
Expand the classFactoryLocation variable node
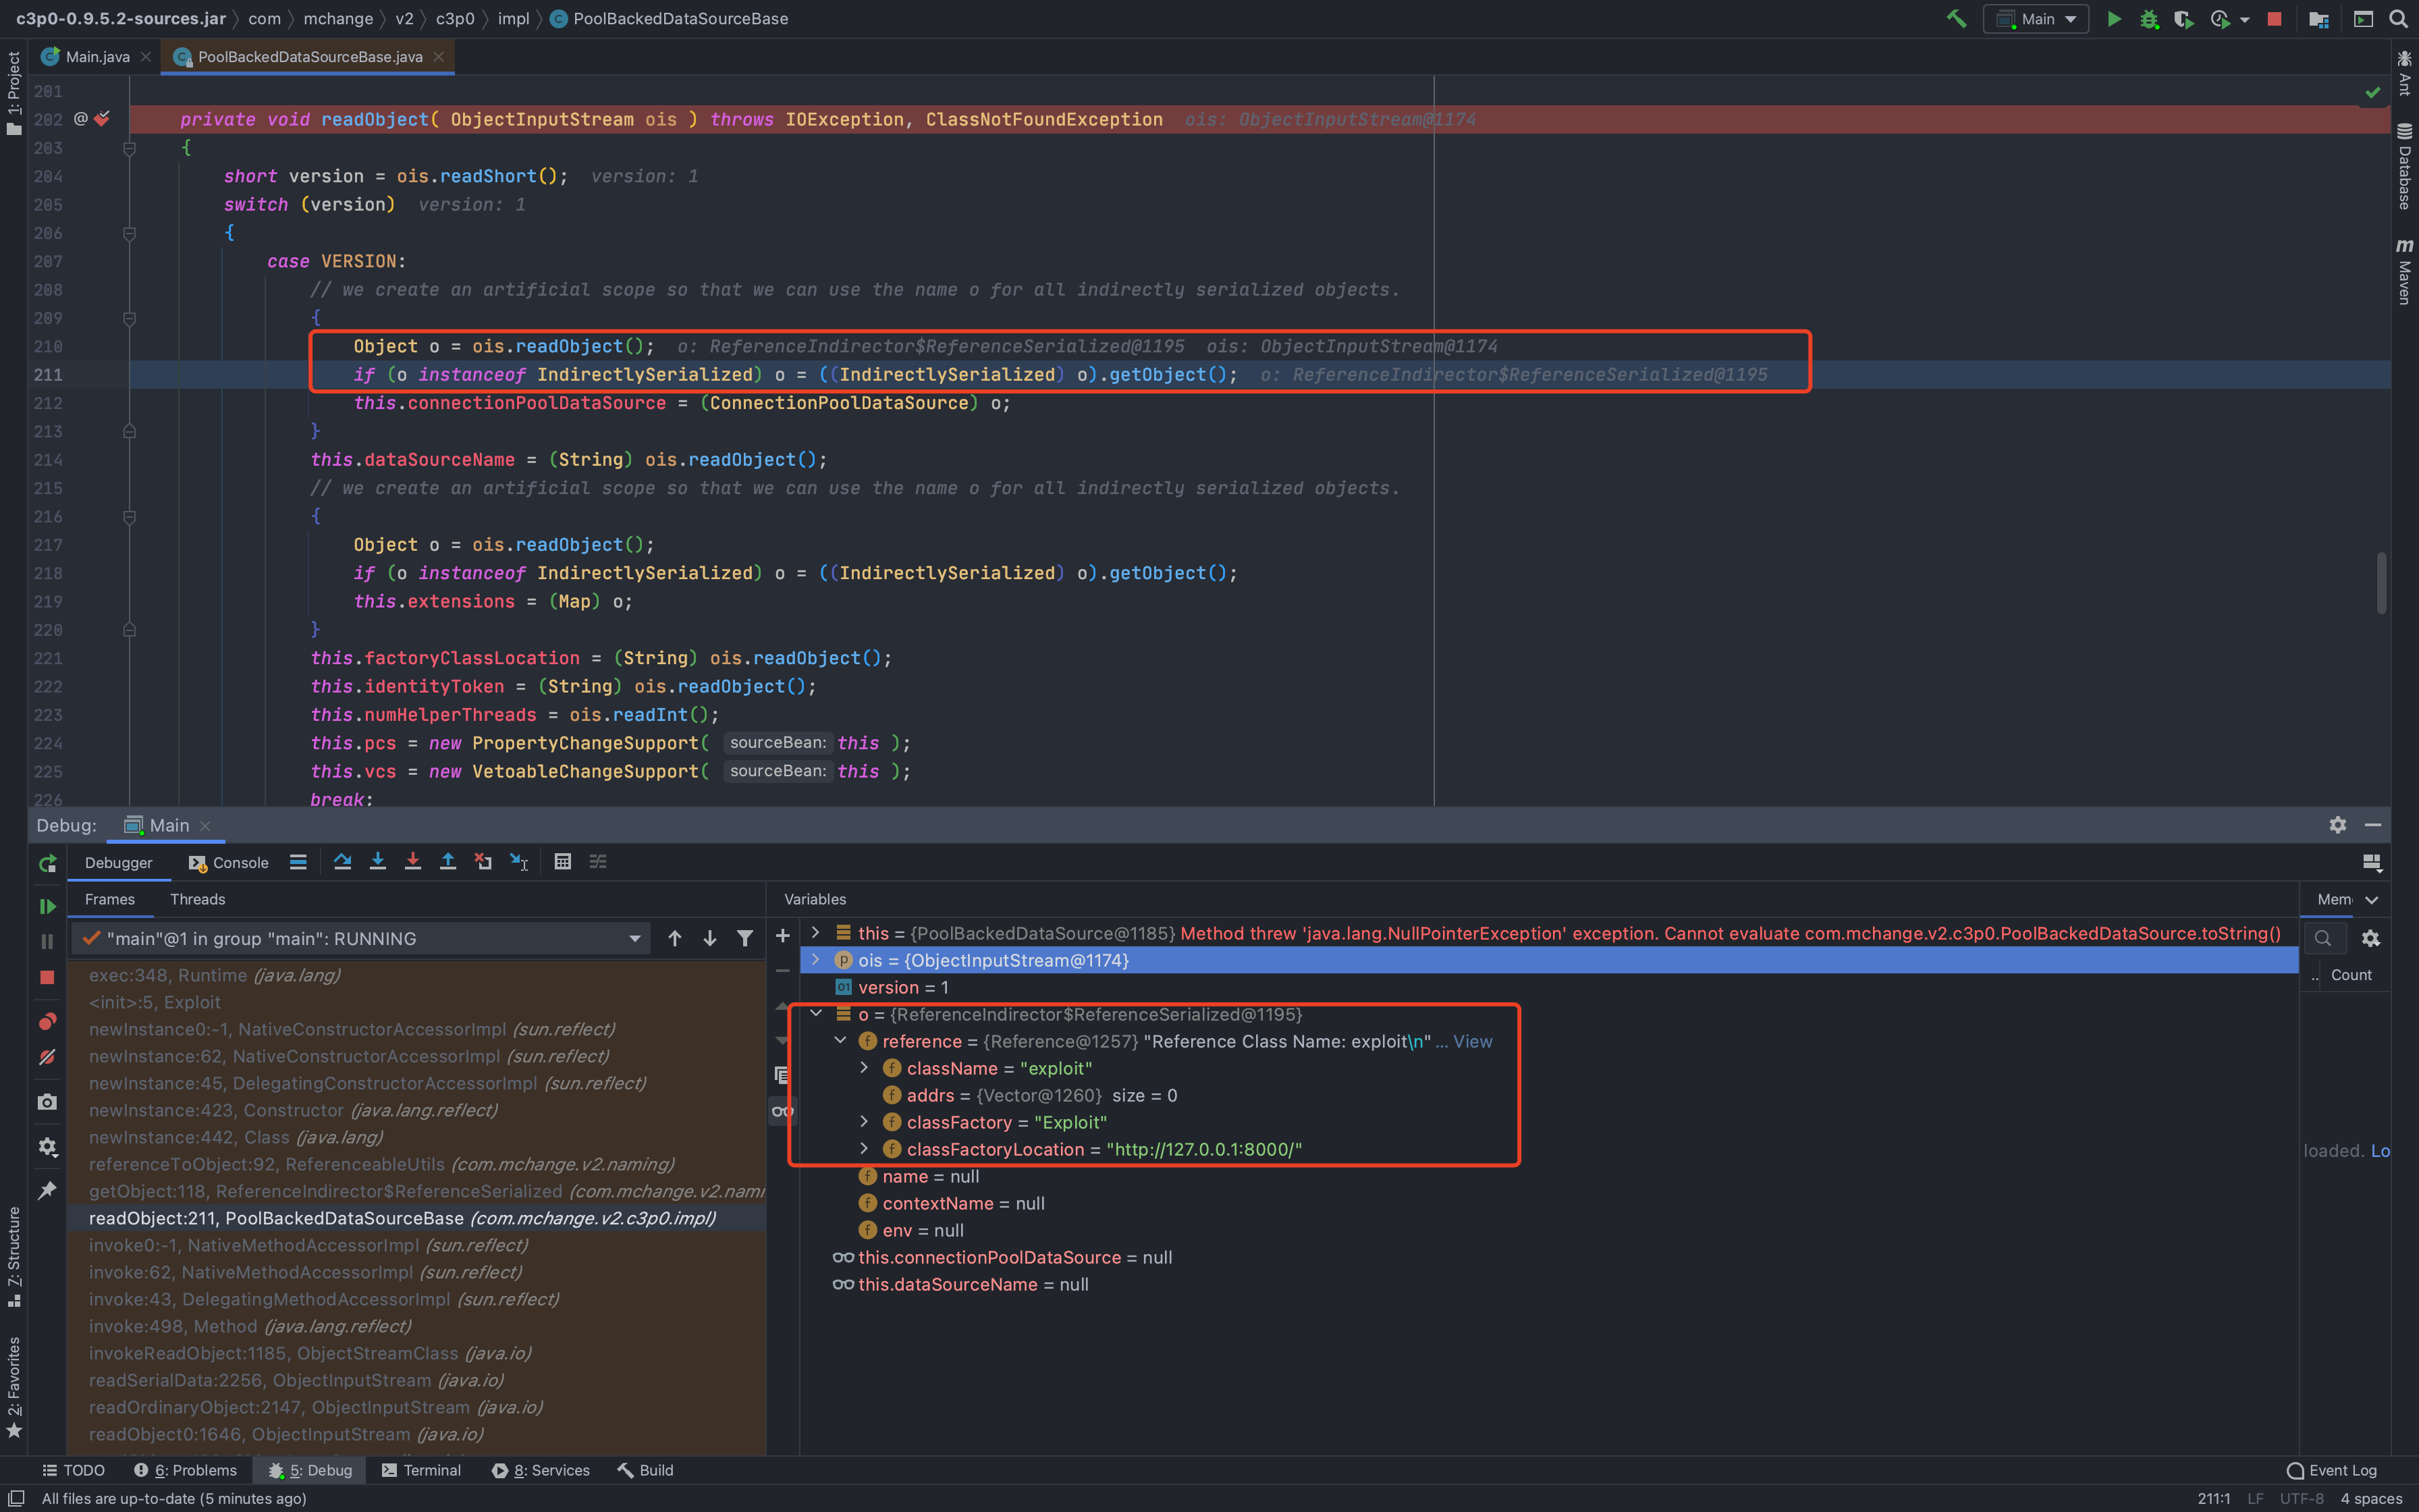click(865, 1149)
